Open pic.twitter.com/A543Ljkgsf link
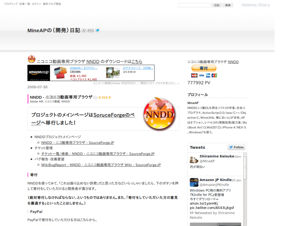The image size is (302, 226). click(x=212, y=208)
